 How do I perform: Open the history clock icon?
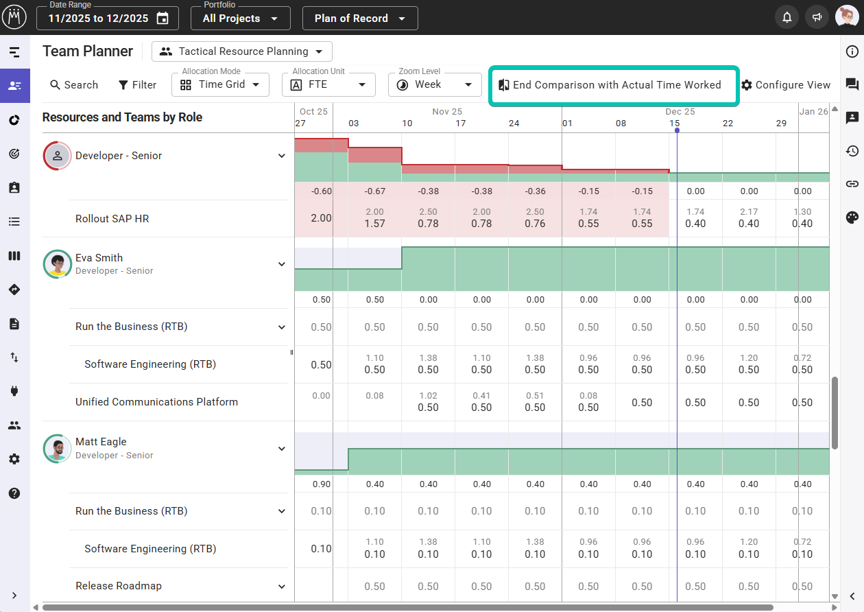pos(852,151)
